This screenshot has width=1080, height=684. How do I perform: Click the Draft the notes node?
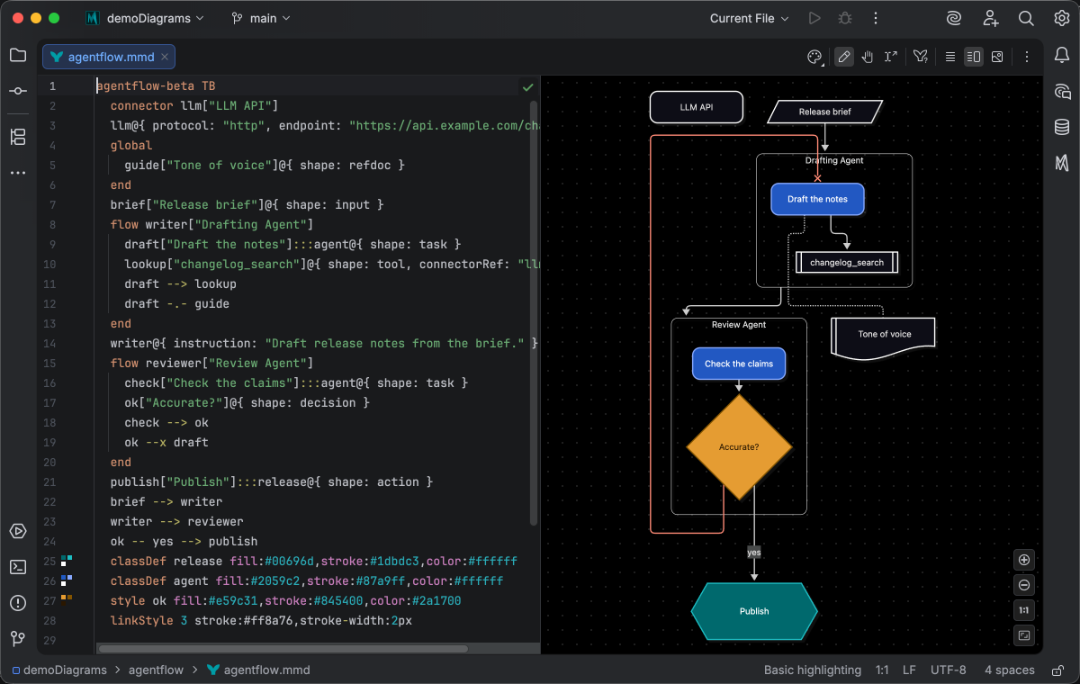click(817, 199)
